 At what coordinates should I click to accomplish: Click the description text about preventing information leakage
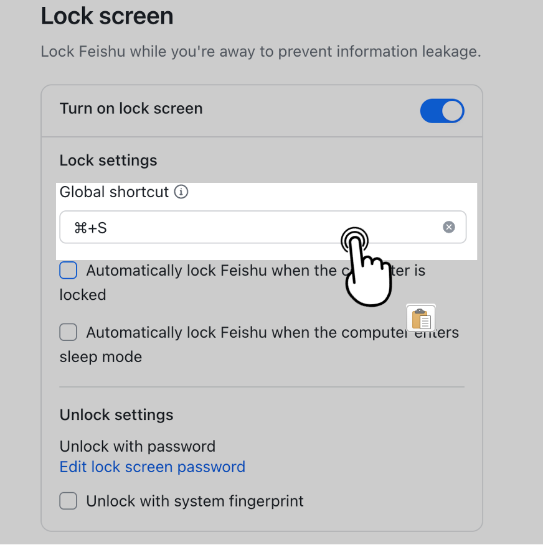tap(260, 51)
